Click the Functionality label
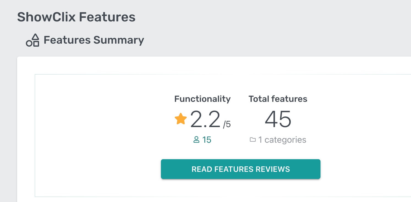The image size is (411, 202). coord(202,99)
